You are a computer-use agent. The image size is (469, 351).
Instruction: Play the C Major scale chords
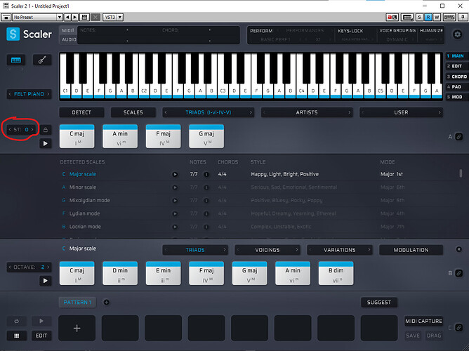click(46, 281)
